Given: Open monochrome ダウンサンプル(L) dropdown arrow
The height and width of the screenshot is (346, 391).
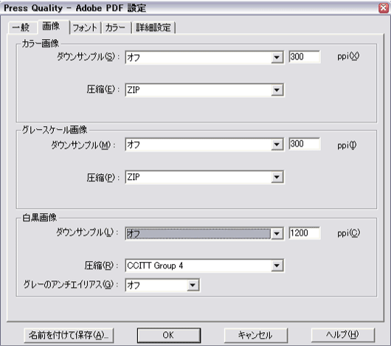Looking at the screenshot, I should coord(277,234).
